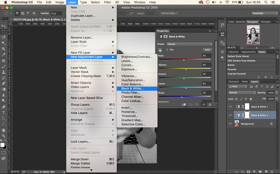Select the Type tool in toolbar
The height and width of the screenshot is (174, 280).
point(4,113)
